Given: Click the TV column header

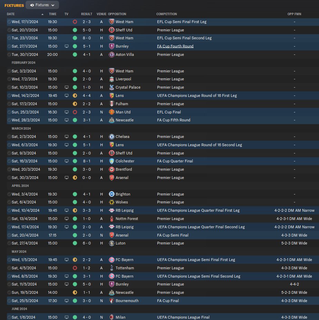Looking at the screenshot, I should pos(66,14).
